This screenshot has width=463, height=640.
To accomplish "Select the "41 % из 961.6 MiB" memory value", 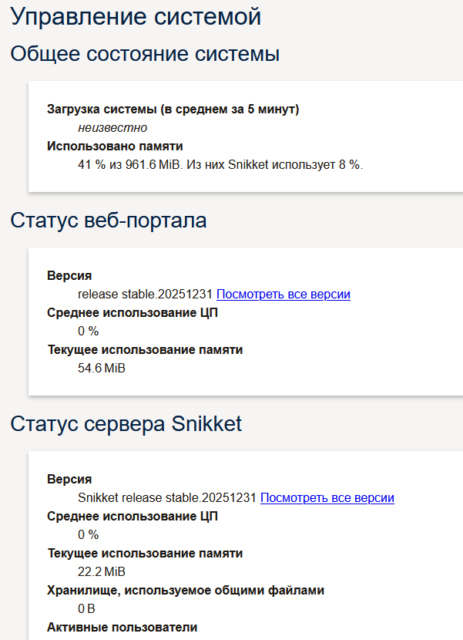I will tap(133, 163).
